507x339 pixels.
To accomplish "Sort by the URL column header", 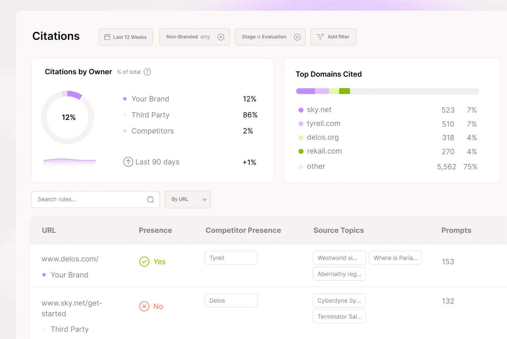I will point(49,230).
